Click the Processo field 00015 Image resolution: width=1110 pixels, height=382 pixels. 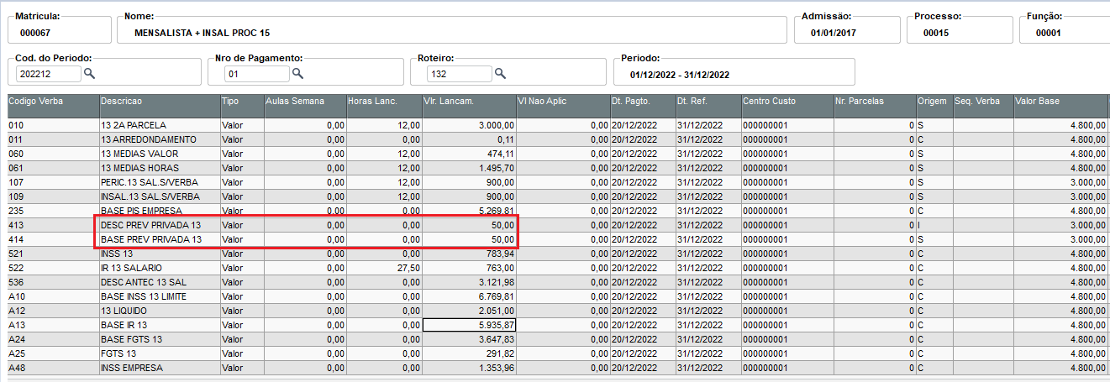tap(959, 29)
